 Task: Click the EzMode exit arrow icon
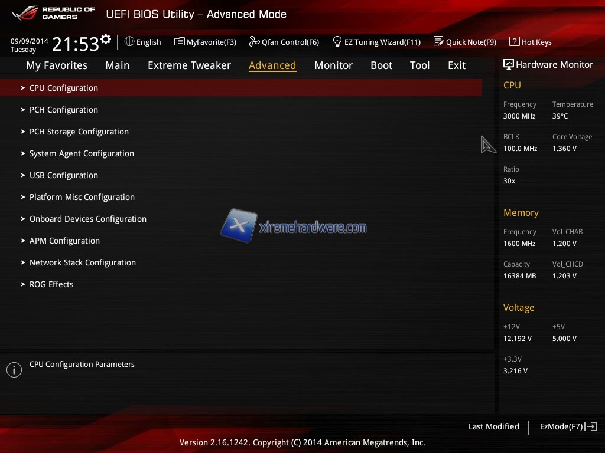tap(591, 426)
